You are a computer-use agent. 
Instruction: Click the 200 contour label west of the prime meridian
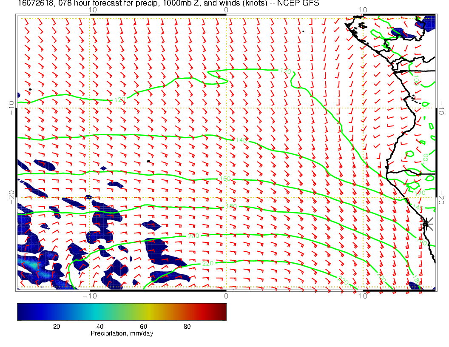pos(193,236)
